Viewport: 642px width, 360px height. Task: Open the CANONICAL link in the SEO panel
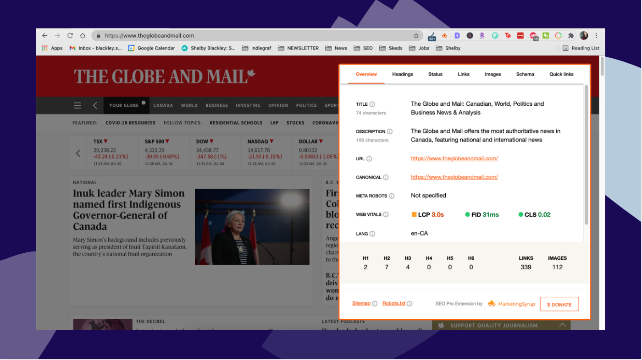pyautogui.click(x=454, y=177)
